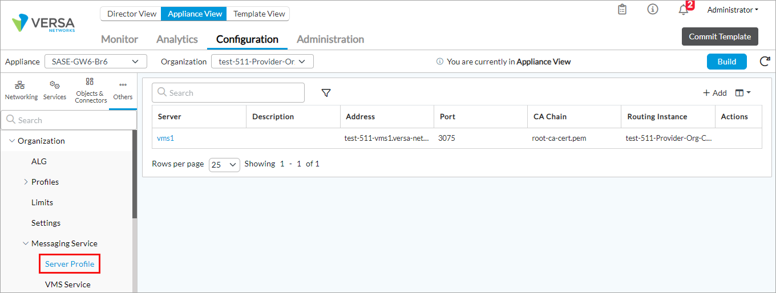Open the Analytics tab
The image size is (776, 293).
coord(177,39)
